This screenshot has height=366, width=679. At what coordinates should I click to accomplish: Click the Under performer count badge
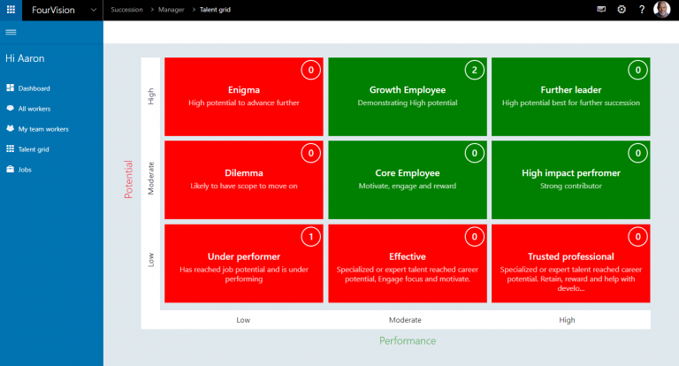[x=309, y=237]
